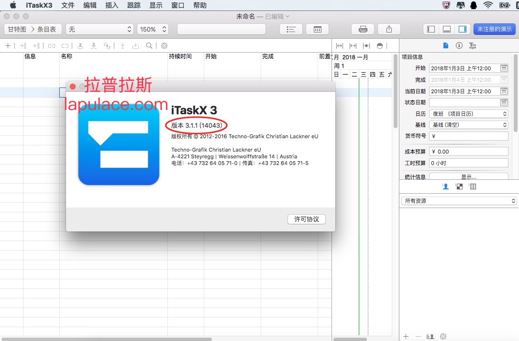Toggle the left sidebar panel

click(x=431, y=30)
